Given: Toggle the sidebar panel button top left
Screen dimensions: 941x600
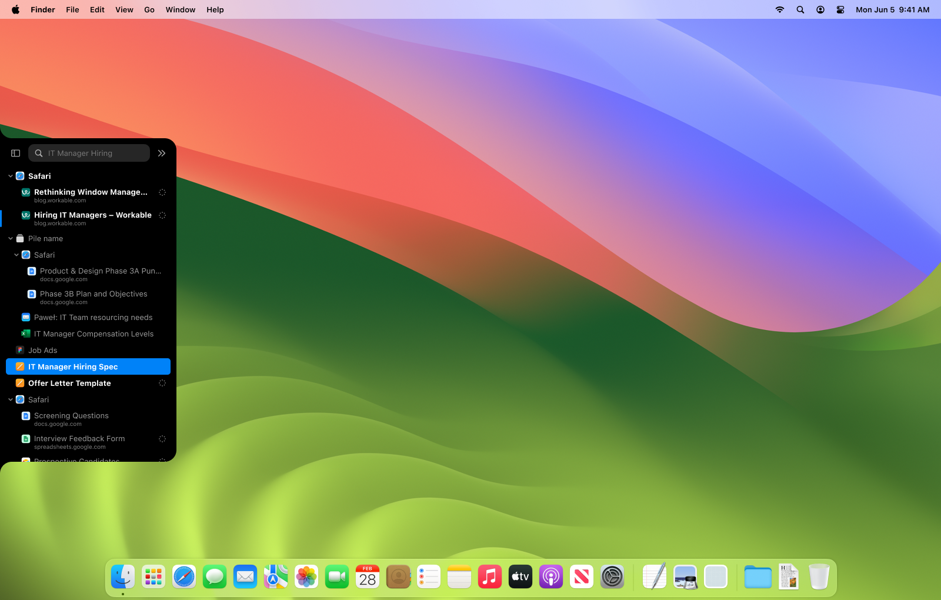Looking at the screenshot, I should 15,153.
